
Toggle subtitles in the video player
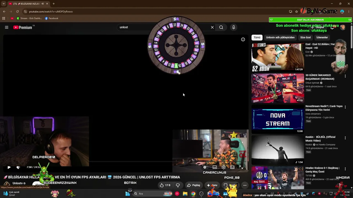click(215, 167)
